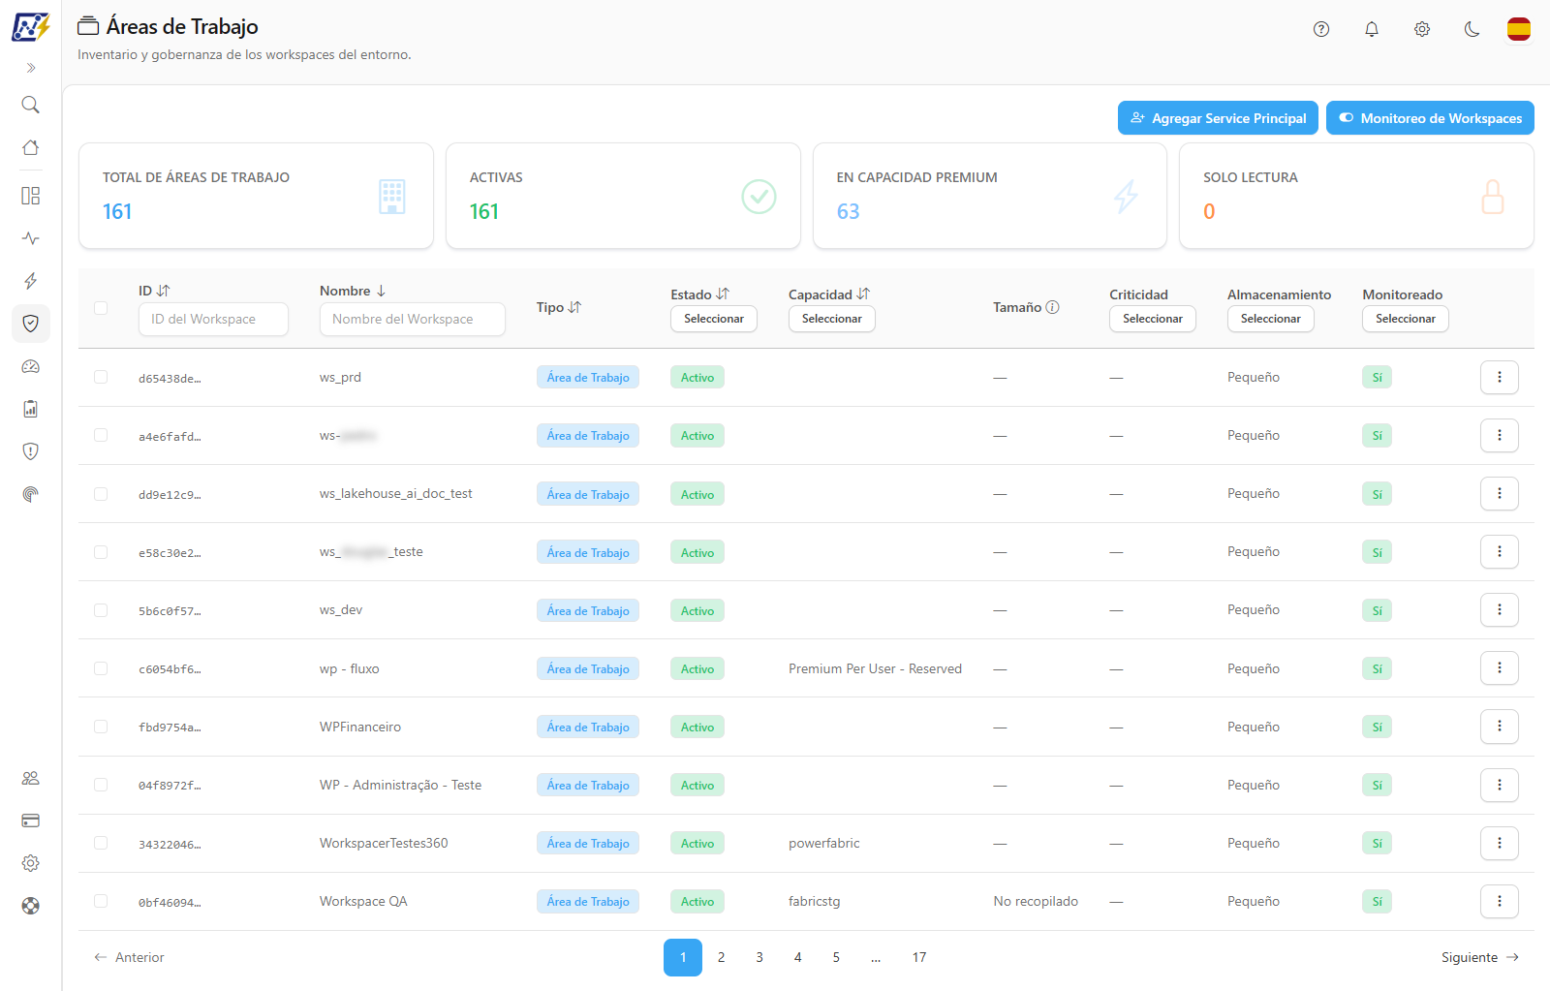Viewport: 1550px width, 991px height.
Task: Open the Criticidad Seleccionar filter dropdown
Action: pos(1153,319)
